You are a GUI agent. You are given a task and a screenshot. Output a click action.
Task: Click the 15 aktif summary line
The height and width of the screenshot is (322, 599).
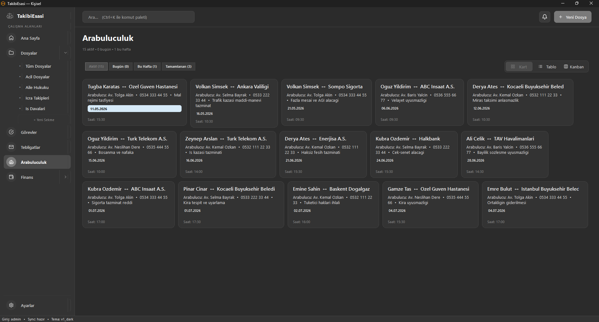coord(106,49)
